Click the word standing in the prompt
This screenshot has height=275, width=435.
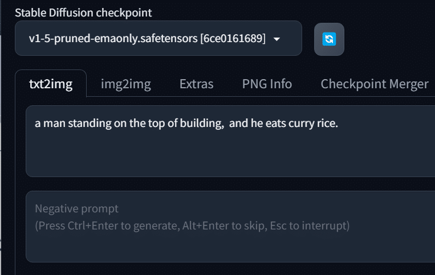(90, 123)
